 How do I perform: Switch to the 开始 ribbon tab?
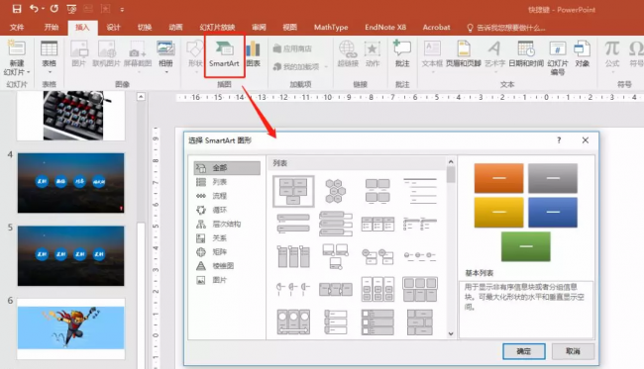pos(52,28)
